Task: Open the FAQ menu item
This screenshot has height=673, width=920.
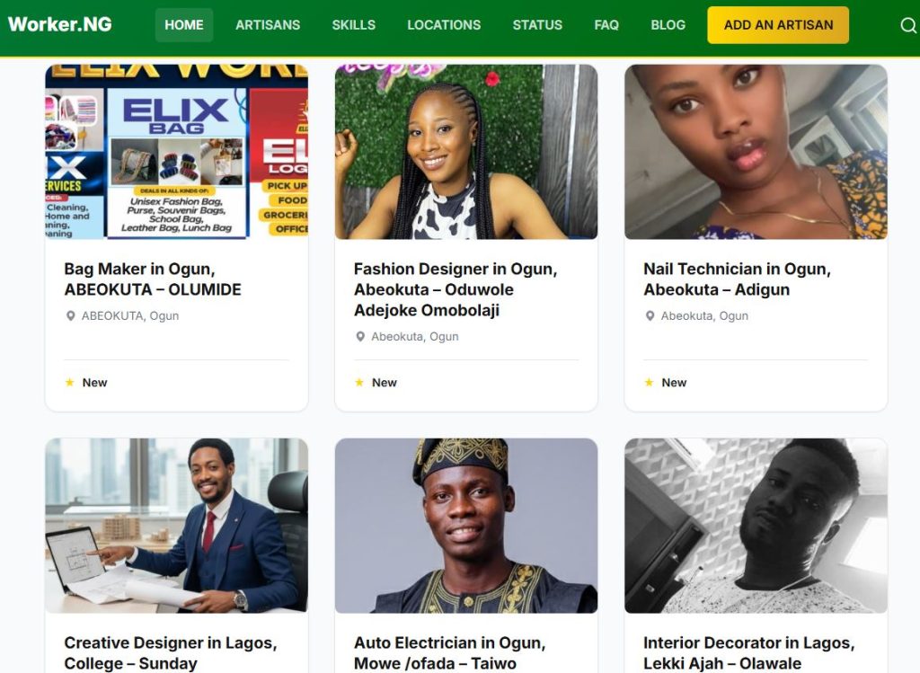Action: [606, 25]
